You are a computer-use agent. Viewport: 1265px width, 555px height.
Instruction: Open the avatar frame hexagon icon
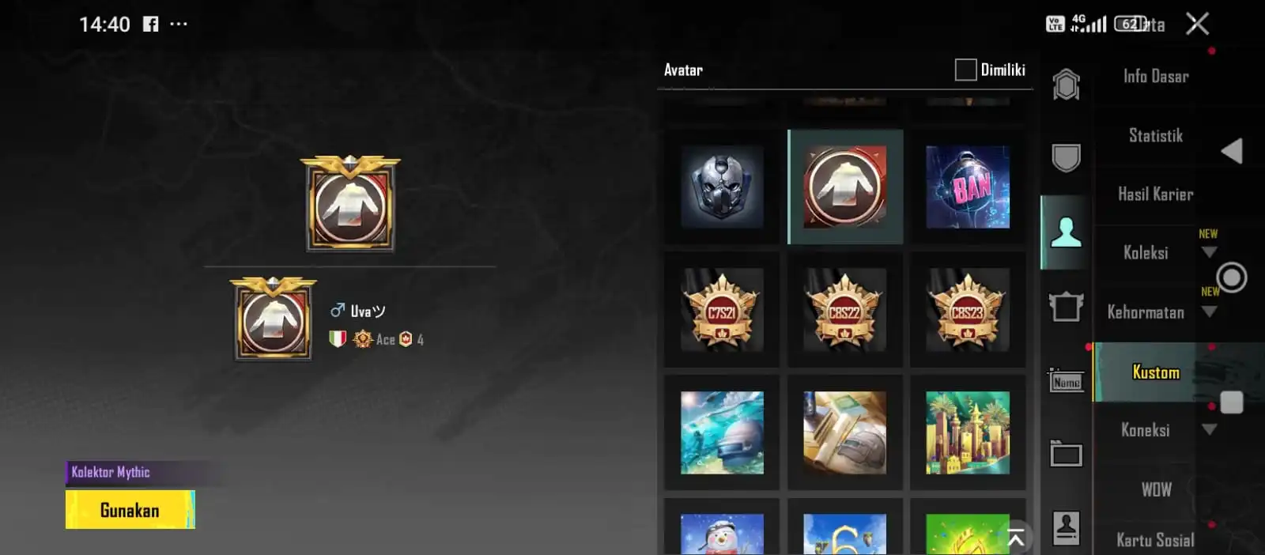pyautogui.click(x=1066, y=85)
